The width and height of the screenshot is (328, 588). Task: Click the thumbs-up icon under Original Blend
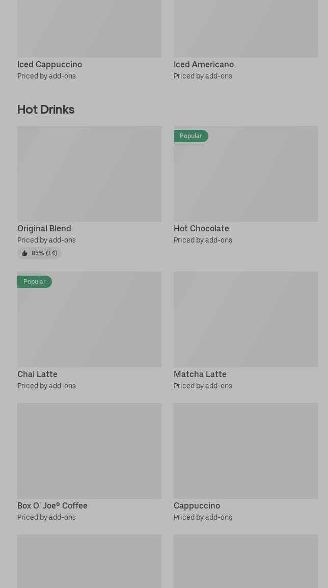click(24, 253)
